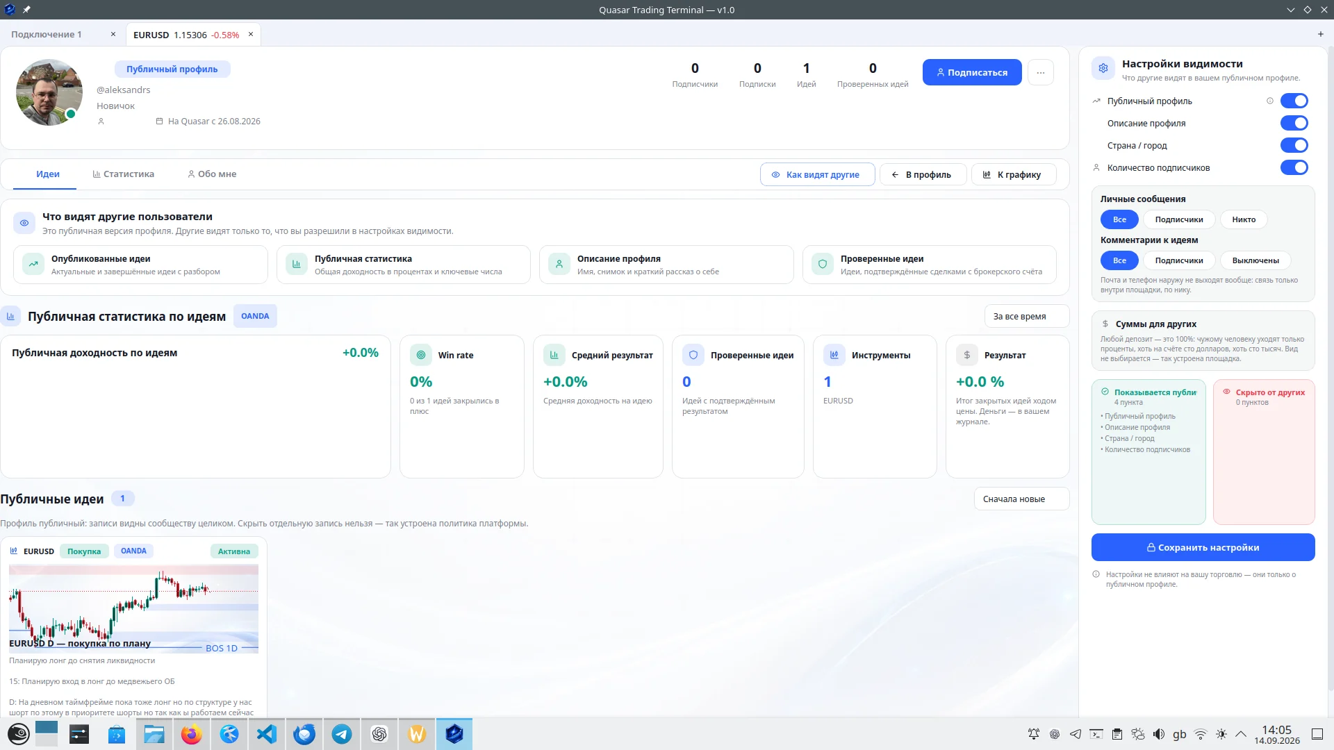Toggle the Описание профиля visibility switch
The width and height of the screenshot is (1334, 750).
tap(1294, 123)
